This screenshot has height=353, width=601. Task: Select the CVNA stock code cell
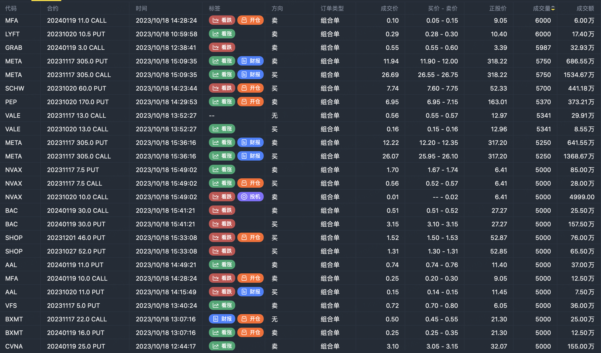tap(14, 346)
